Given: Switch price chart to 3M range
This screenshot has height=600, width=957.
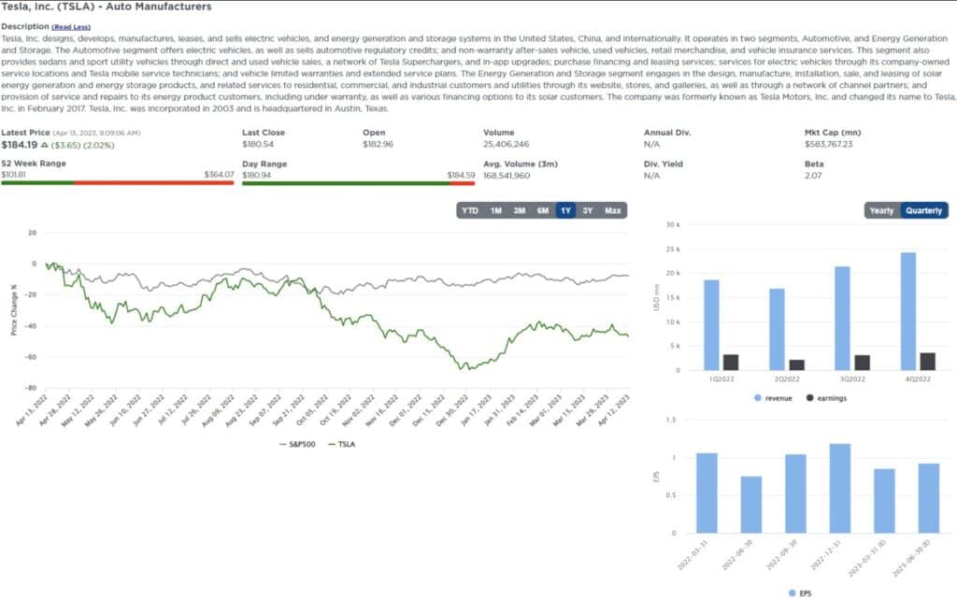Looking at the screenshot, I should tap(519, 210).
